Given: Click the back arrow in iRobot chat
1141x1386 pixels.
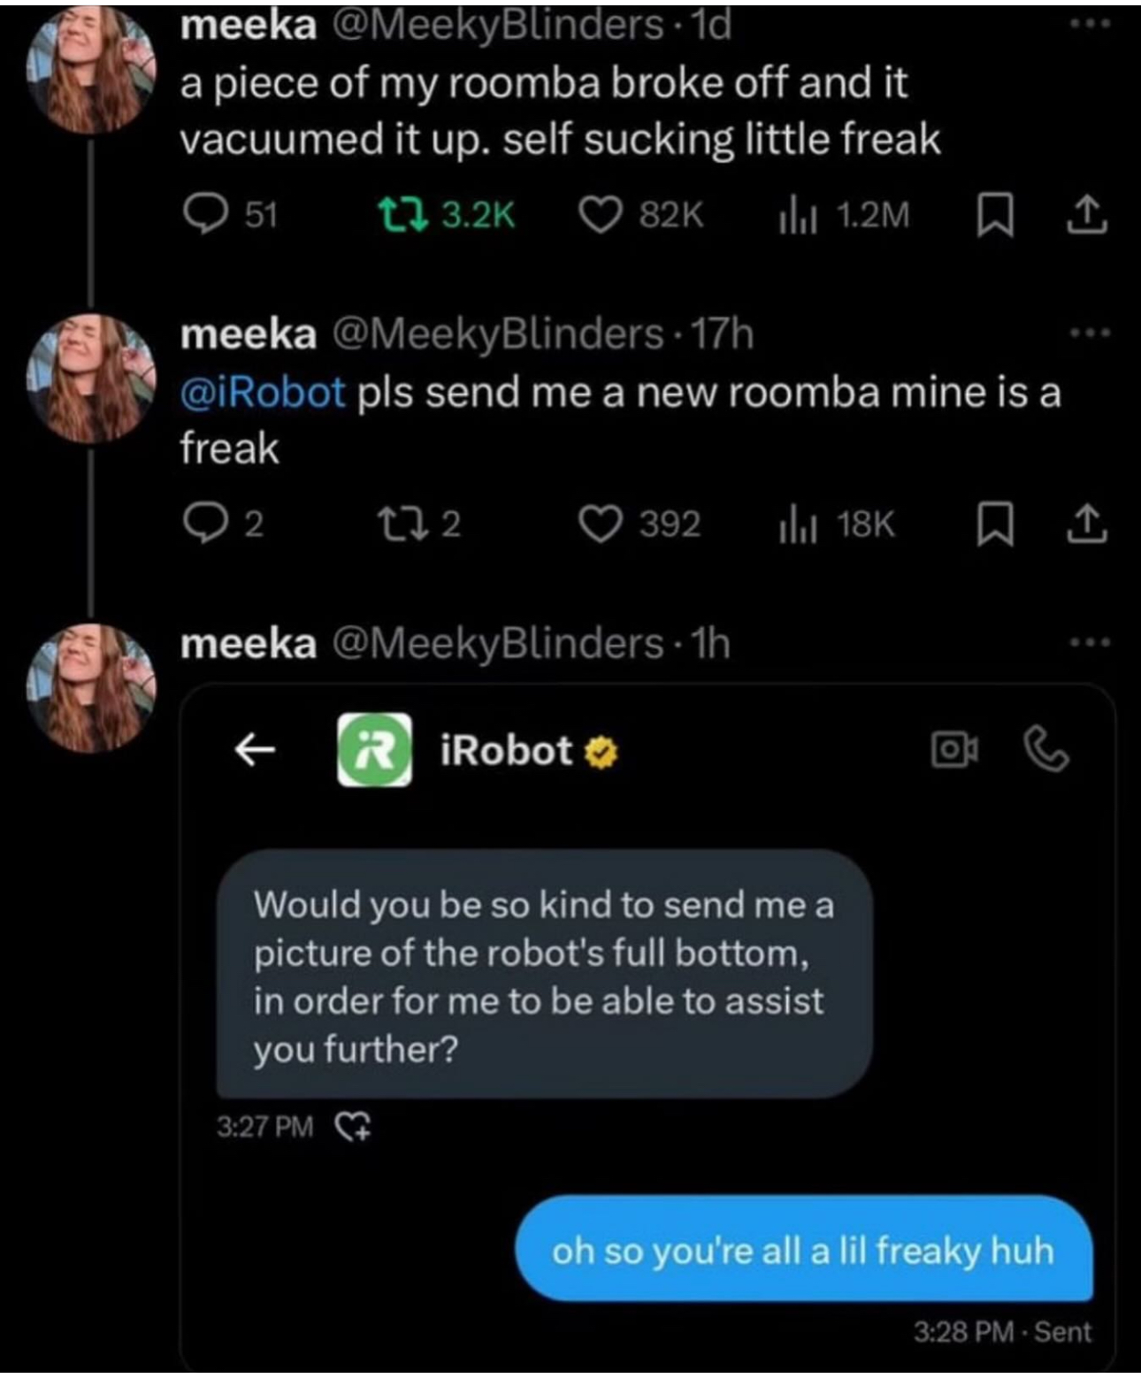Looking at the screenshot, I should pos(255,750).
